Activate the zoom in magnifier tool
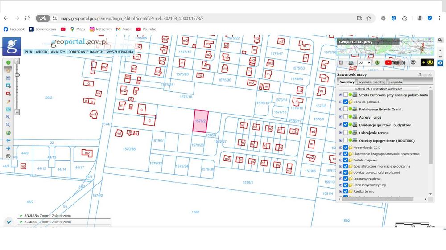Screen dimensions: 446x250 [x=8, y=117]
